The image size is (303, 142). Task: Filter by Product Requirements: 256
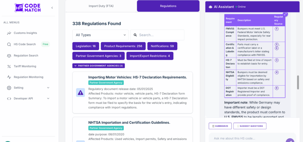click(x=123, y=46)
